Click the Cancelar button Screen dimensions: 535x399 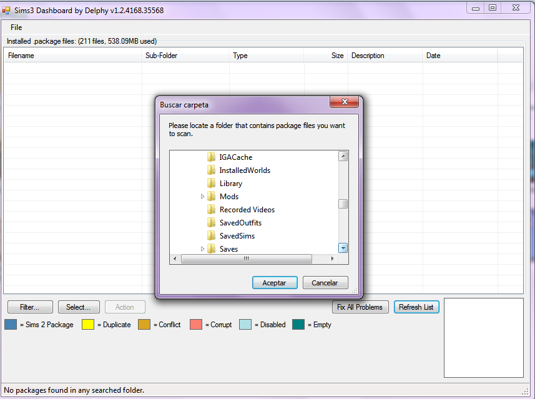point(325,282)
